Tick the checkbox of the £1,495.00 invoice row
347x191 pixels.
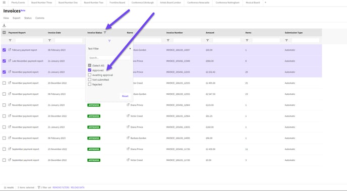[4, 83]
